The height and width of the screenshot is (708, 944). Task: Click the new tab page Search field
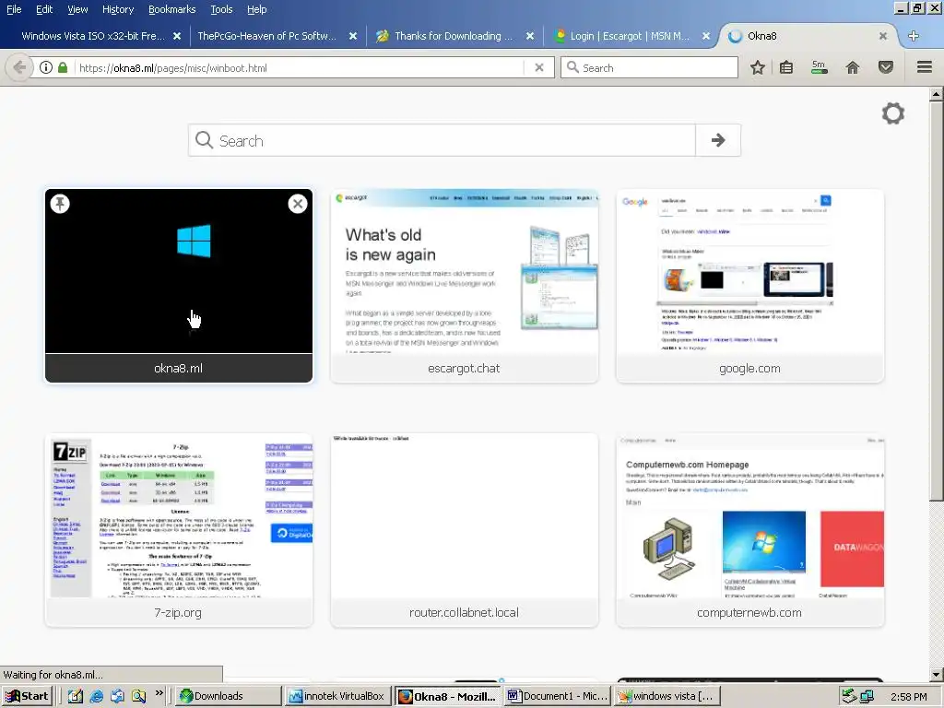(442, 140)
